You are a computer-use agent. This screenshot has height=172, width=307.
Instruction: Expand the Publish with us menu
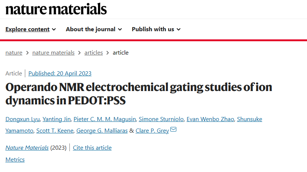tap(156, 29)
